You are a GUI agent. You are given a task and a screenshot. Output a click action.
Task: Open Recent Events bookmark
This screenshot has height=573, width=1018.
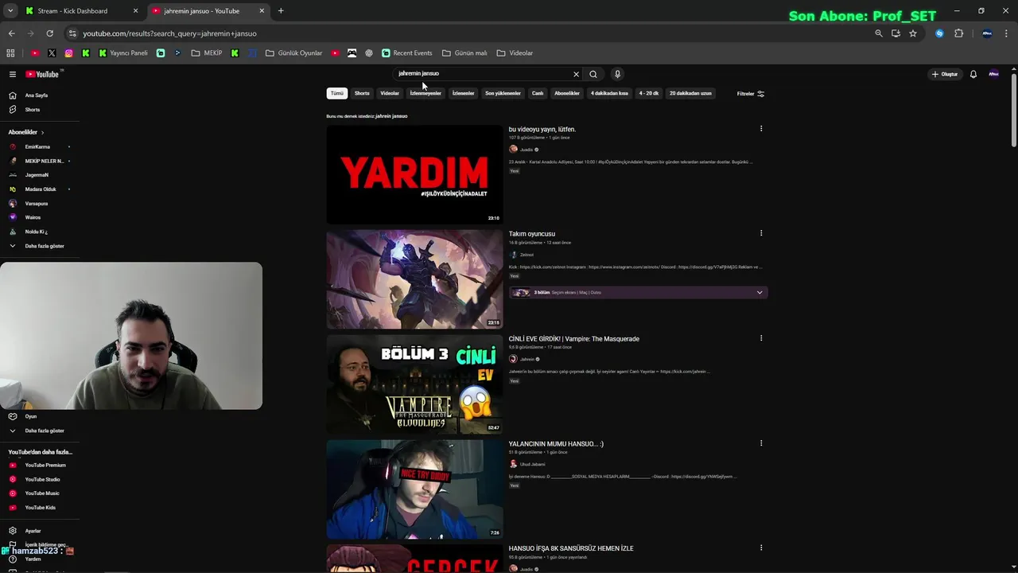coord(407,53)
